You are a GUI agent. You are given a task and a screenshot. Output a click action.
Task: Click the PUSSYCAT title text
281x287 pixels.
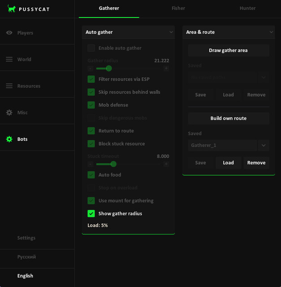[x=34, y=9]
